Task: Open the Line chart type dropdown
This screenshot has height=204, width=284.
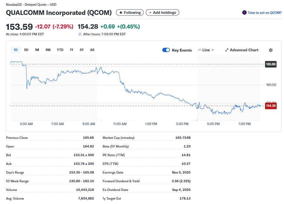Action: pos(206,50)
